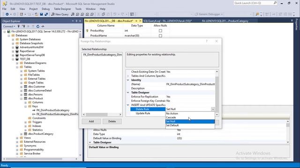Click the selected relationship list horizontal scrollbar
The width and height of the screenshot is (300, 168).
pos(102,114)
